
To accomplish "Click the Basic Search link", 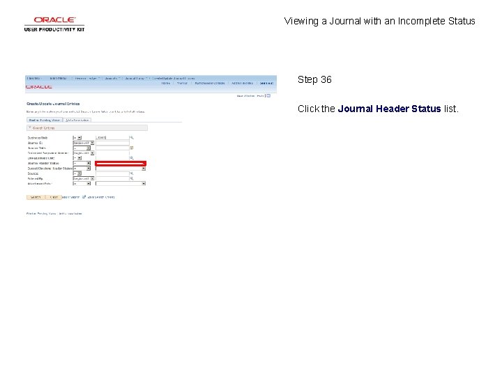I will coord(70,197).
